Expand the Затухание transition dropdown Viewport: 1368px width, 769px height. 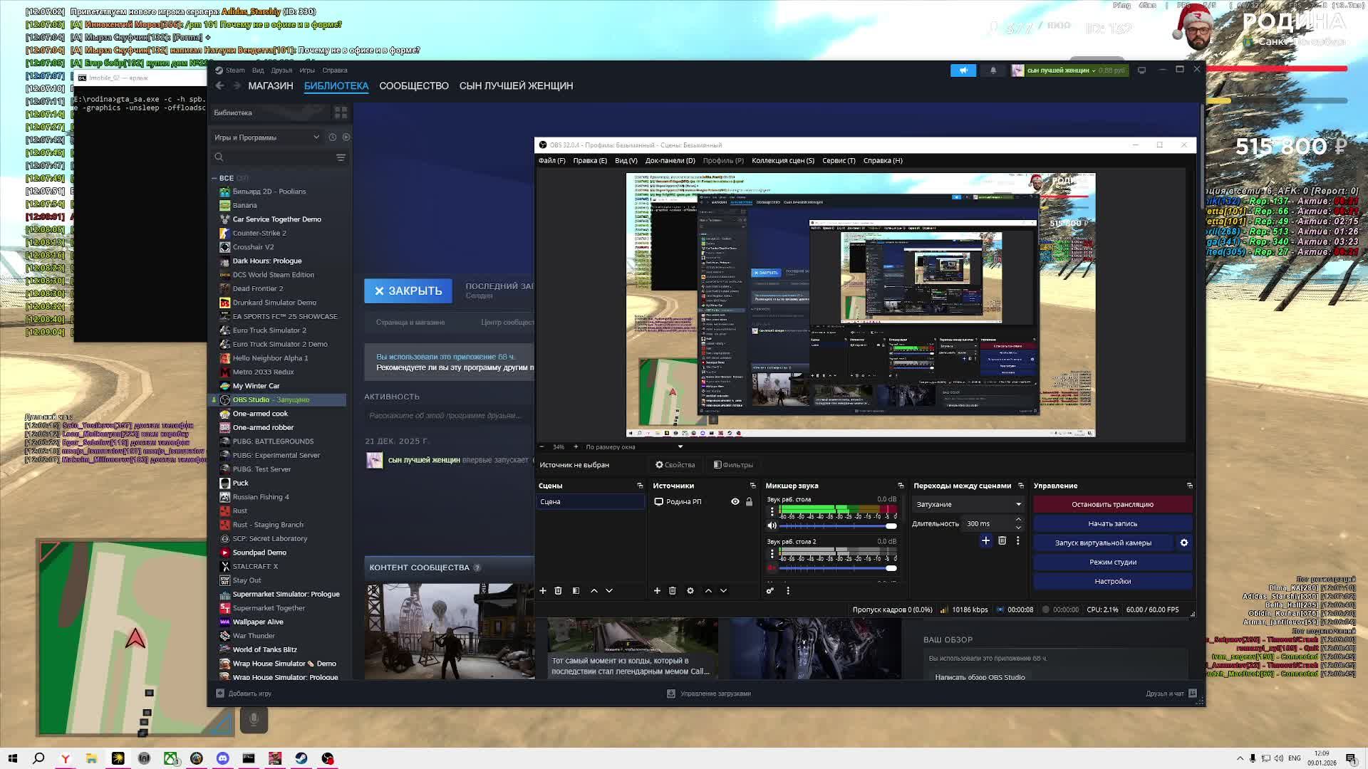[968, 504]
